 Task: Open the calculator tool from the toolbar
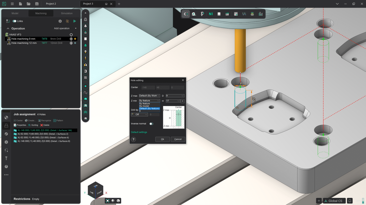[x=236, y=14]
